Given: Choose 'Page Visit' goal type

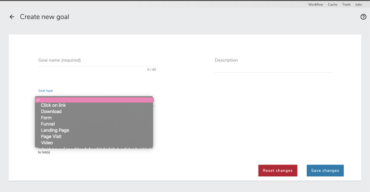Looking at the screenshot, I should pyautogui.click(x=94, y=136).
